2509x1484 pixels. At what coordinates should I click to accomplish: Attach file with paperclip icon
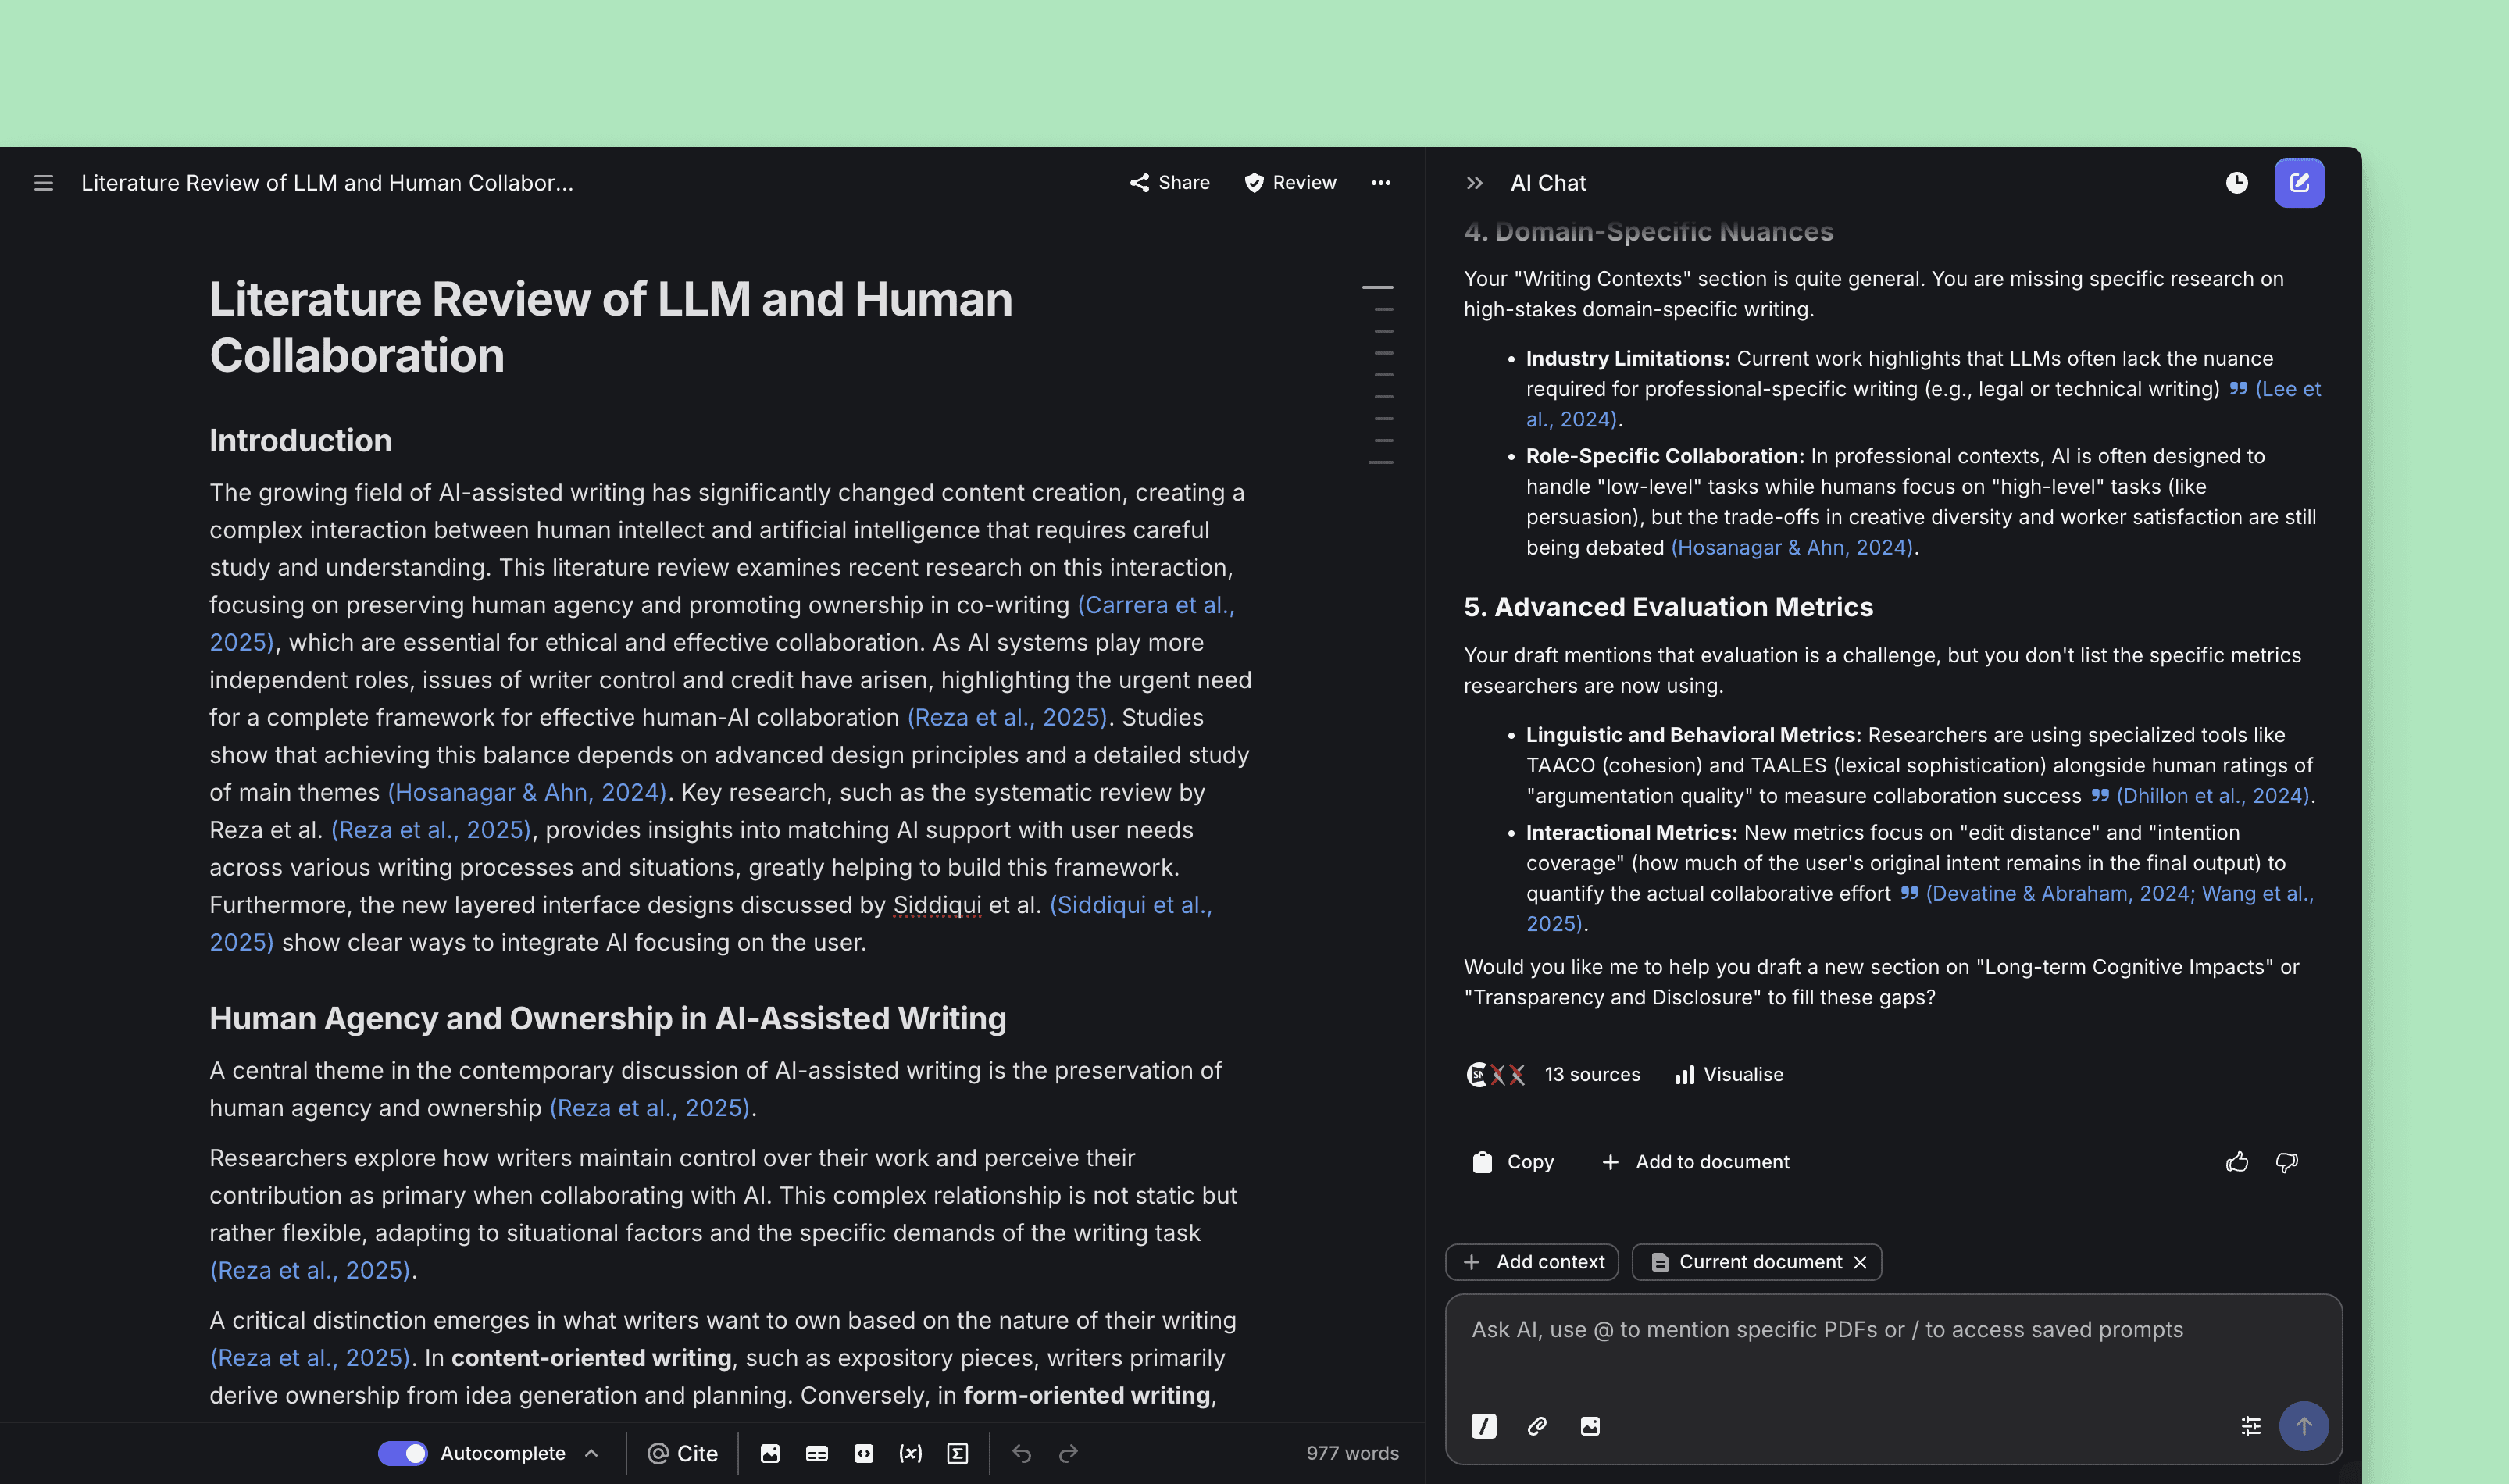click(1536, 1426)
